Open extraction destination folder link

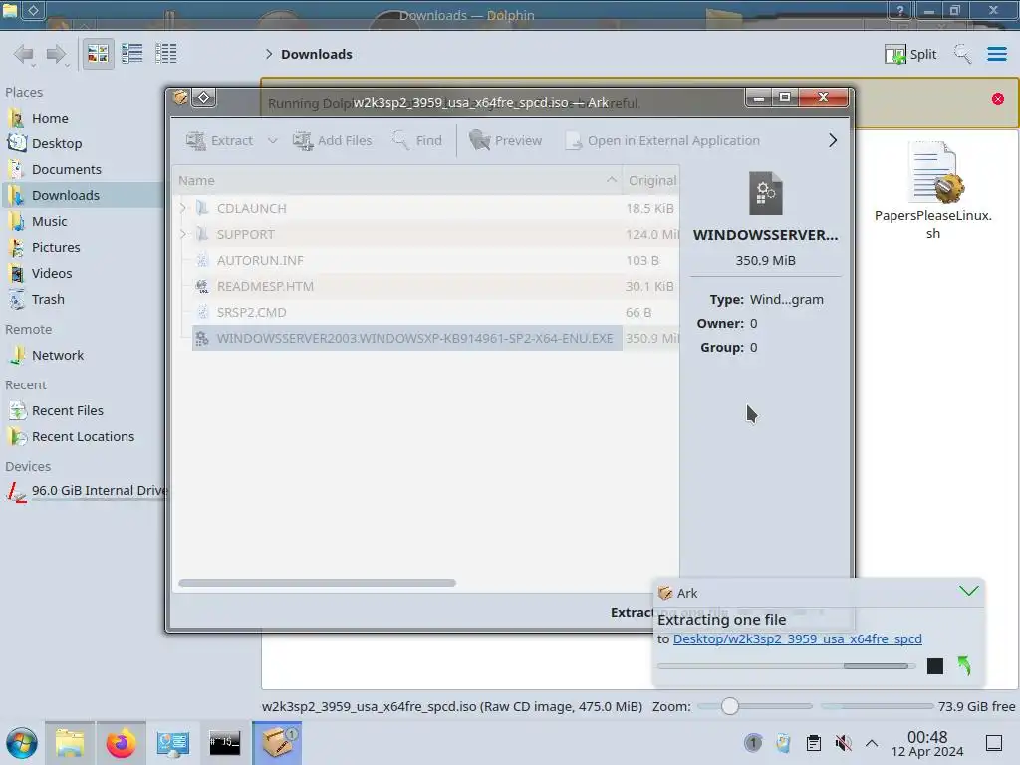pos(797,639)
